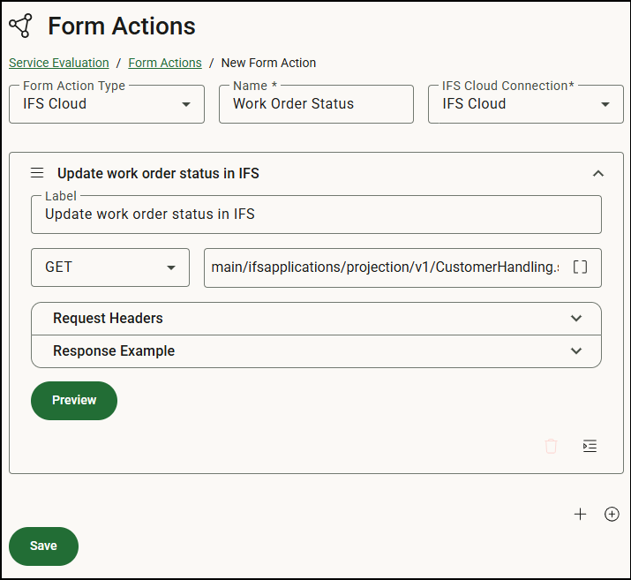Click the circled plus add icon
Screen dimensions: 631x580
[612, 514]
